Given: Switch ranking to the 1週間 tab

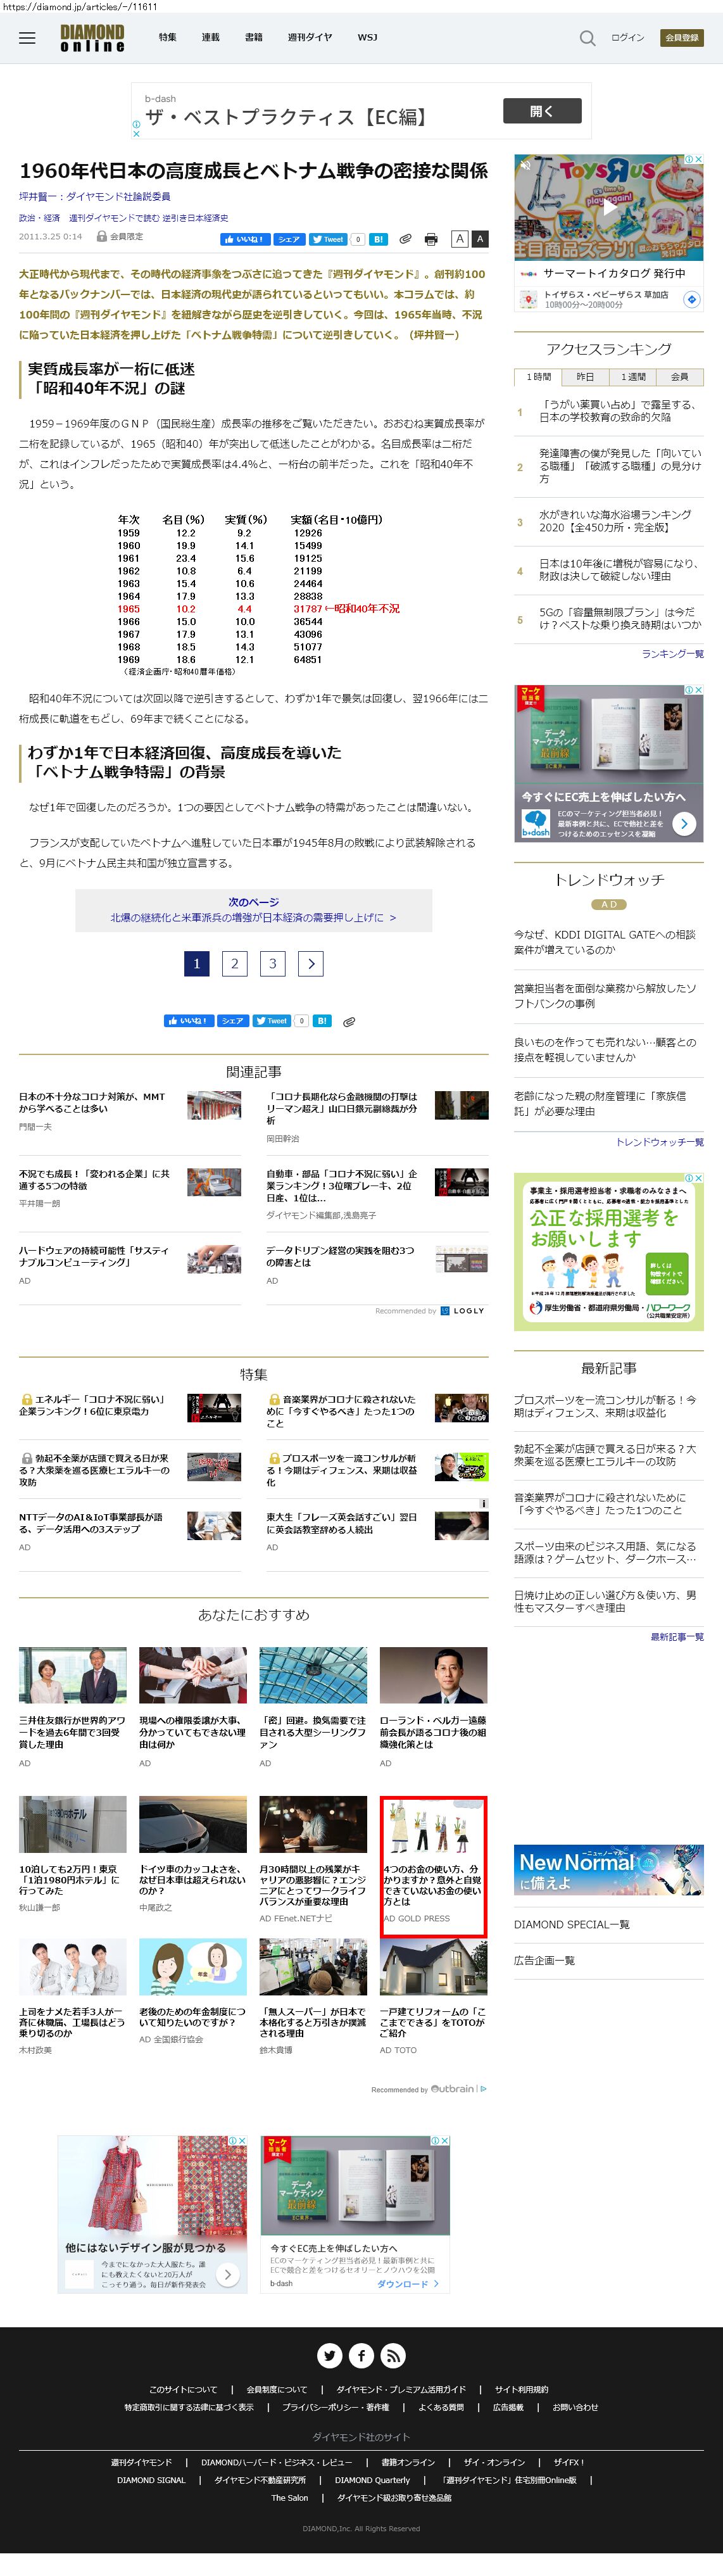Looking at the screenshot, I should click(x=632, y=377).
